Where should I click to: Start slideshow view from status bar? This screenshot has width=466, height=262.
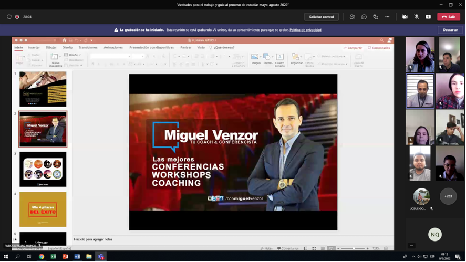point(331,248)
